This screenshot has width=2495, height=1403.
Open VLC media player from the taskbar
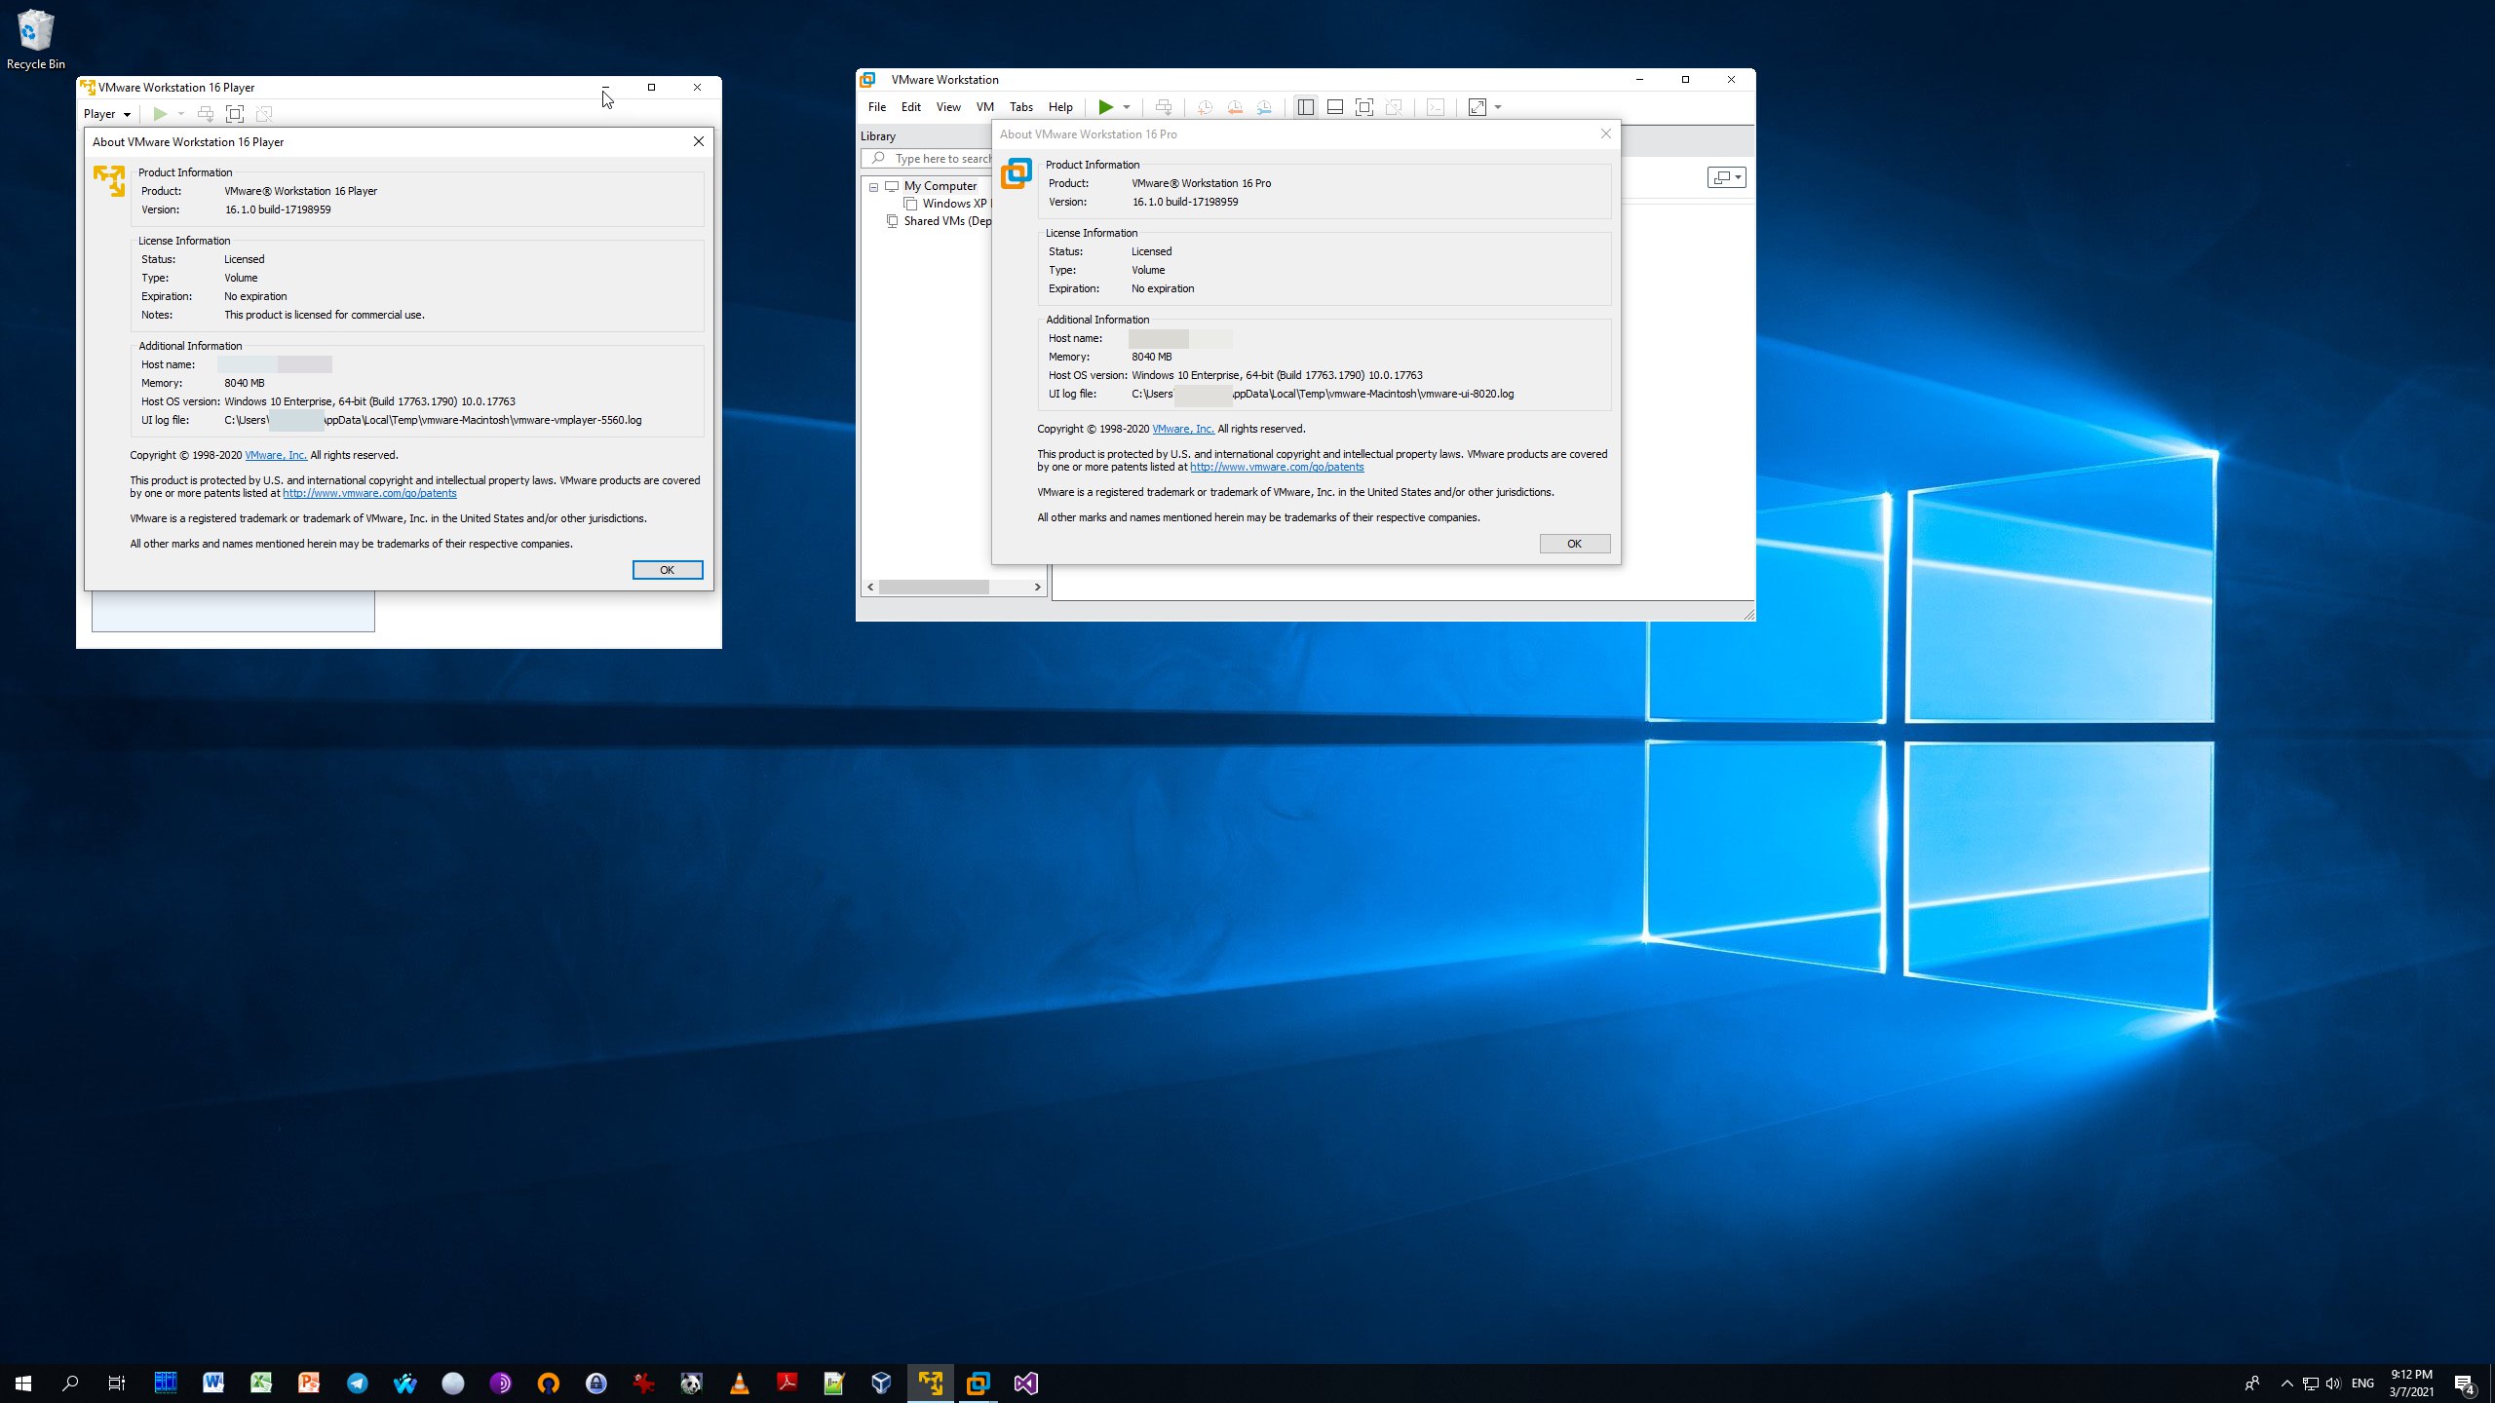coord(739,1384)
